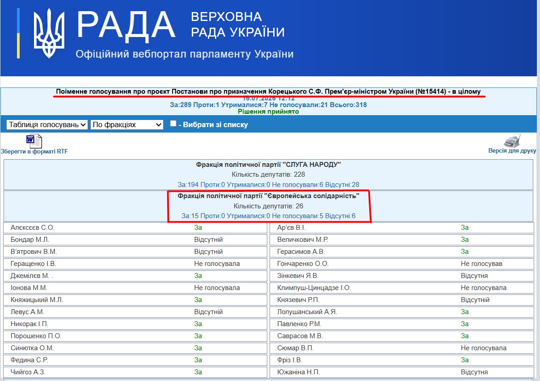540x381 pixels.
Task: Click the large РАДА header title
Action: click(126, 25)
